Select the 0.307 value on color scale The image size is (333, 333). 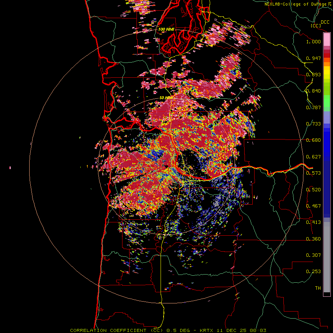pos(313,255)
